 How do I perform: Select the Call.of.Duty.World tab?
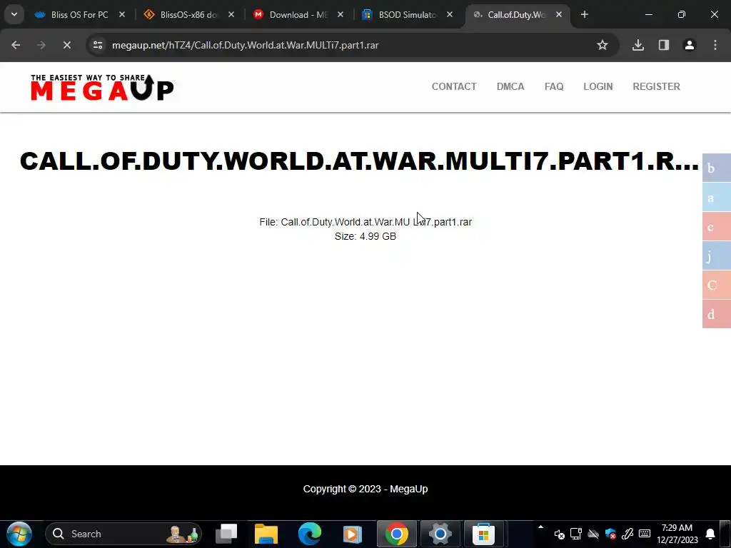click(x=515, y=15)
